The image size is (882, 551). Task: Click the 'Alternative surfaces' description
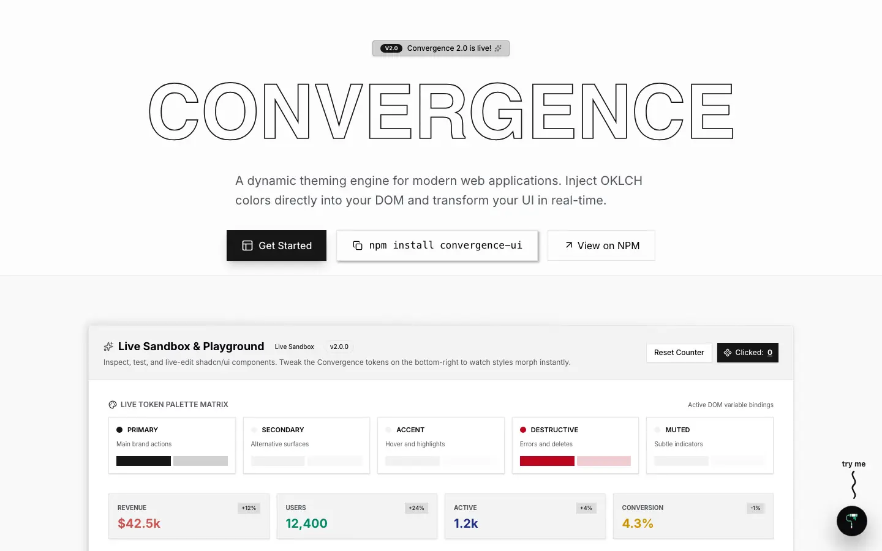pos(280,444)
